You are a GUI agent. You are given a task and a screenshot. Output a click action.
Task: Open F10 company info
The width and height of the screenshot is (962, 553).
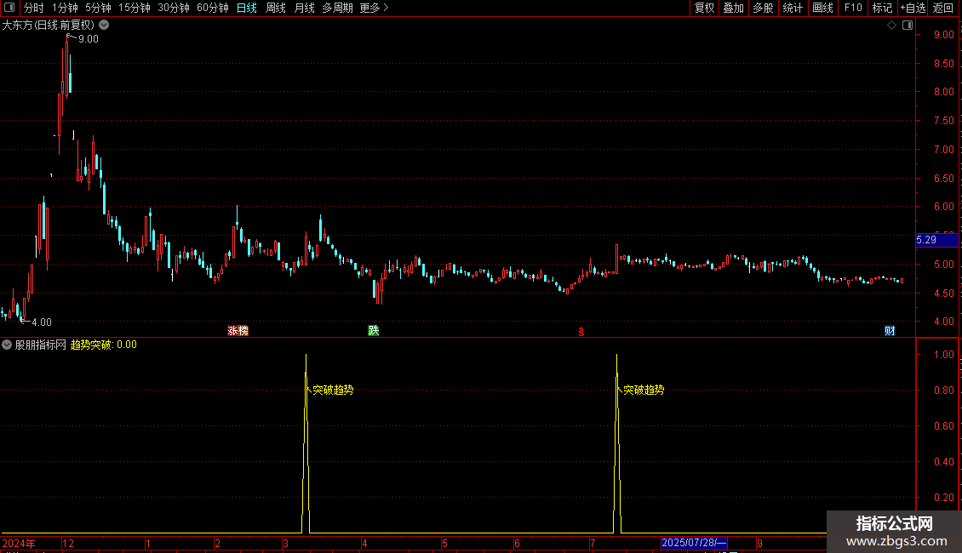point(853,8)
